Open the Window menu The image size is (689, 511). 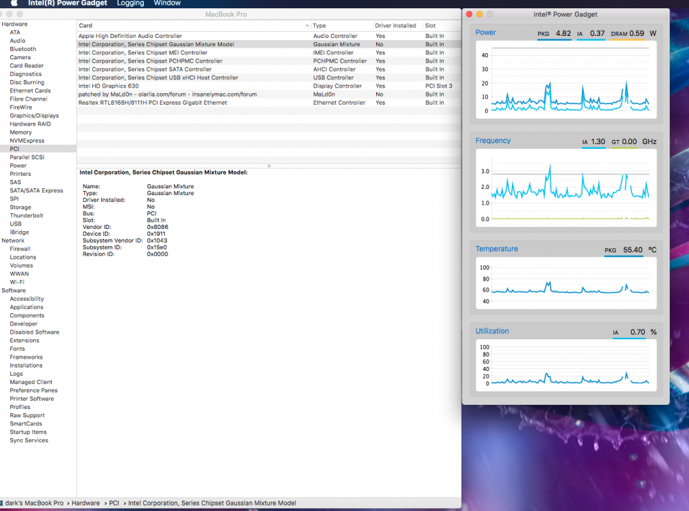coord(167,3)
